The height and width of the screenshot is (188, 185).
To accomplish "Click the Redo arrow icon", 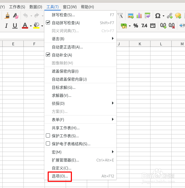I will [37, 15].
